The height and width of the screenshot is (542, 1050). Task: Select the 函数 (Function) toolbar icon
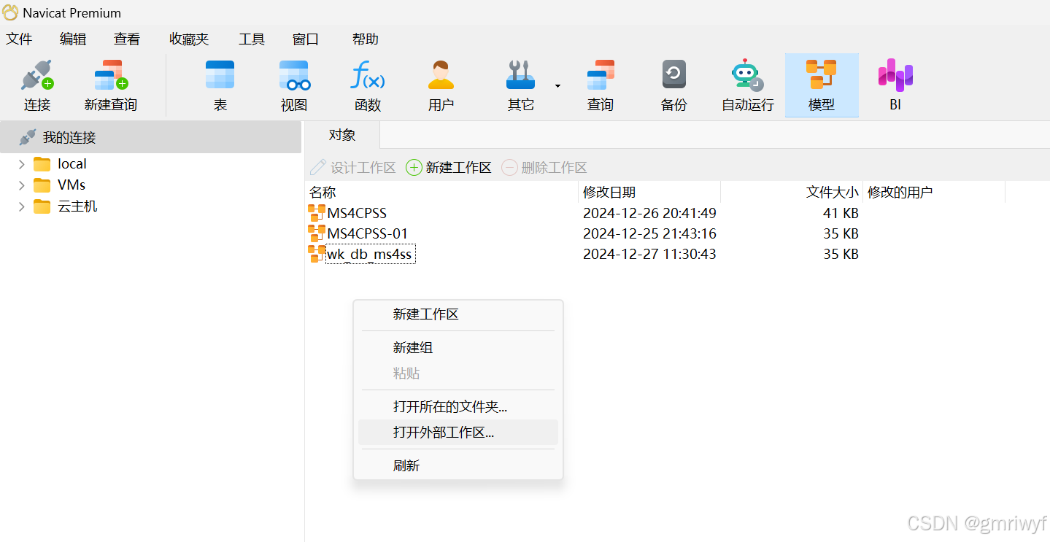368,76
